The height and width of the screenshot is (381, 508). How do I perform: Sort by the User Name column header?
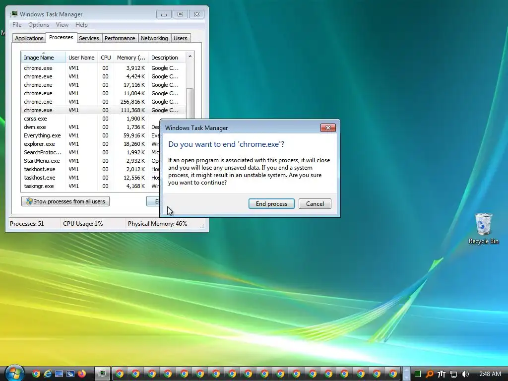pyautogui.click(x=81, y=58)
